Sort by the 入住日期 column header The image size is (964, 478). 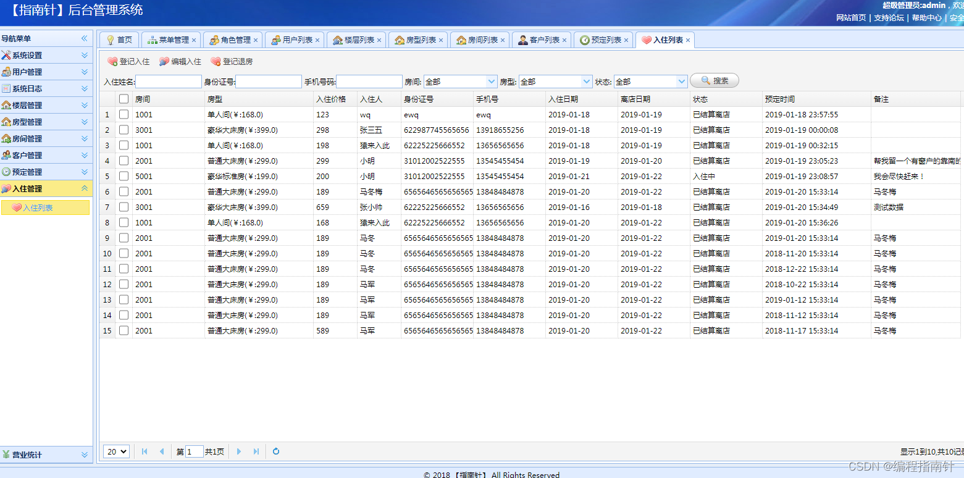[582, 99]
